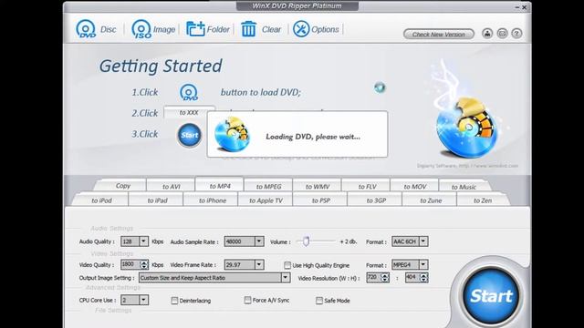This screenshot has width=584, height=328.
Task: Click the 'Loading DVD, please wait...' message
Action: point(313,137)
